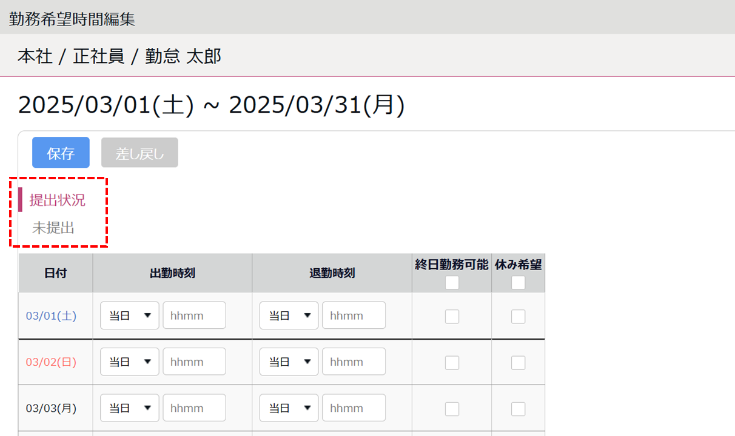Tick 終日勤務可能 for 03/01(土)

(452, 316)
